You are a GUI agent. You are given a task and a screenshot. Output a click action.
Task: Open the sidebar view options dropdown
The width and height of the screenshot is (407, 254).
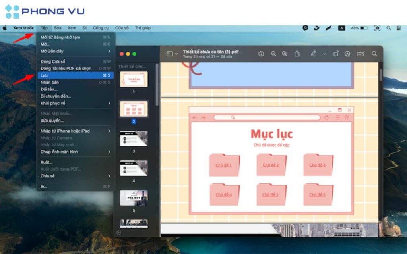[x=172, y=54]
